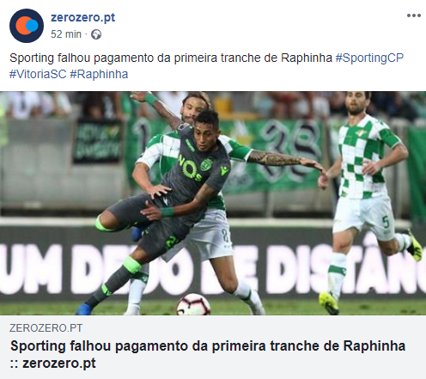Viewport: 426px width, 379px height.
Task: Click the Sporting crest on grey jersey
Action: (206, 165)
